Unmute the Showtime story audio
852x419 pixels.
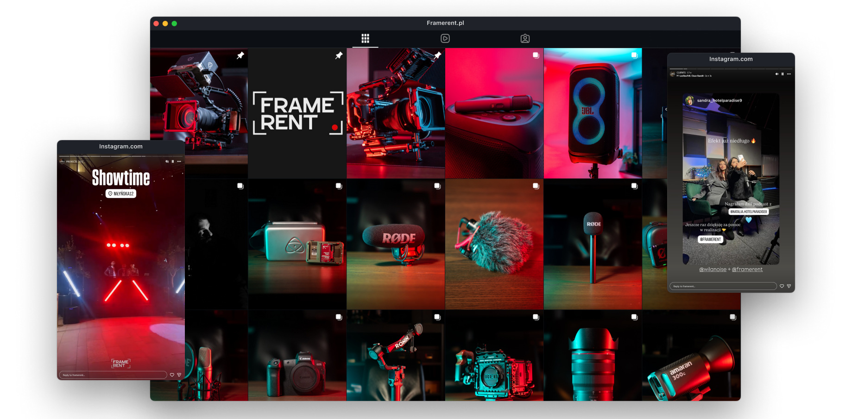click(167, 161)
